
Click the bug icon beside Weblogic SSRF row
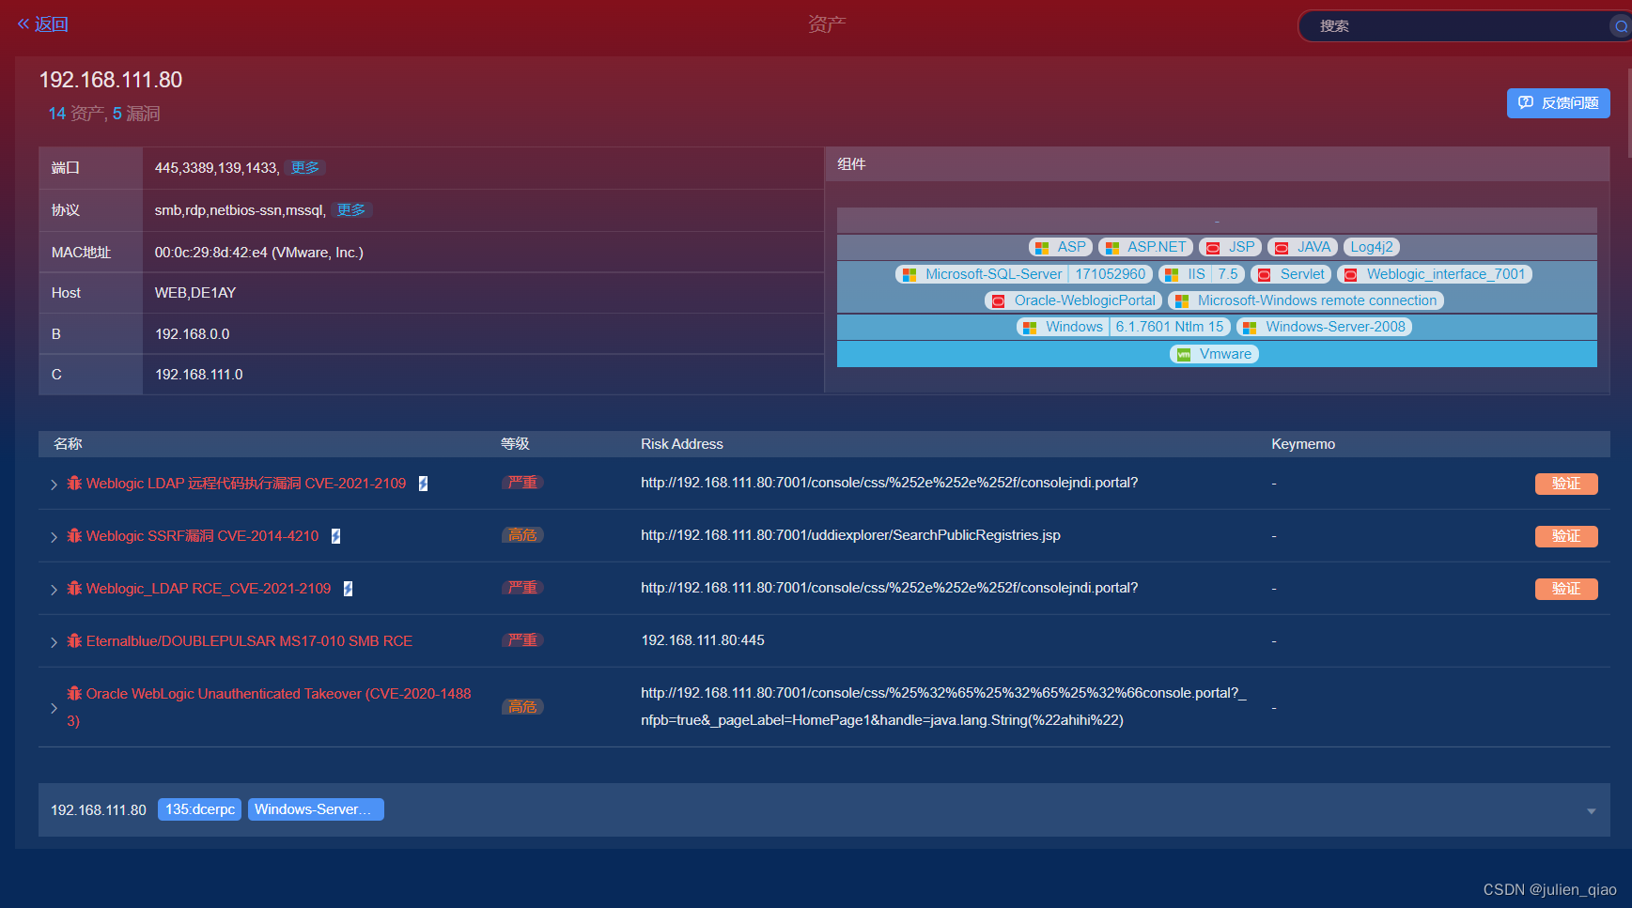point(74,536)
